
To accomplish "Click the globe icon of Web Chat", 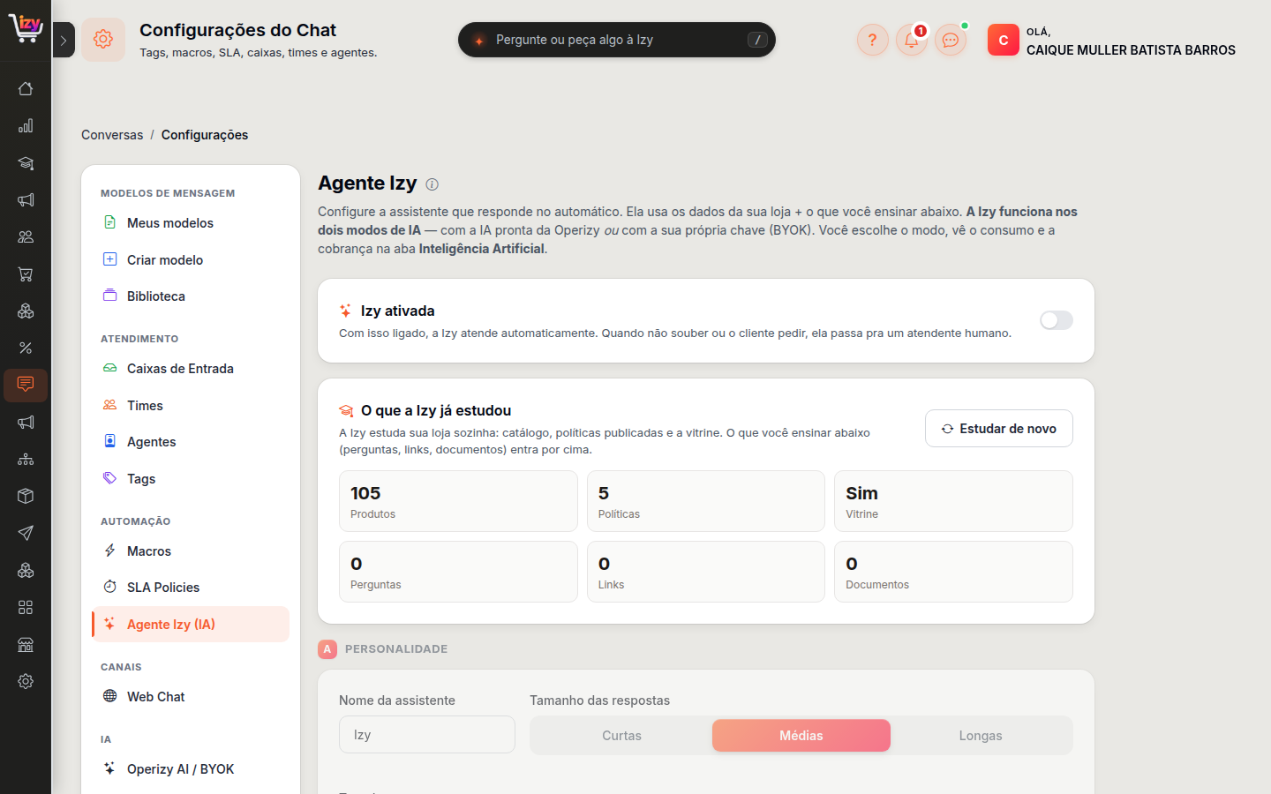I will point(110,696).
